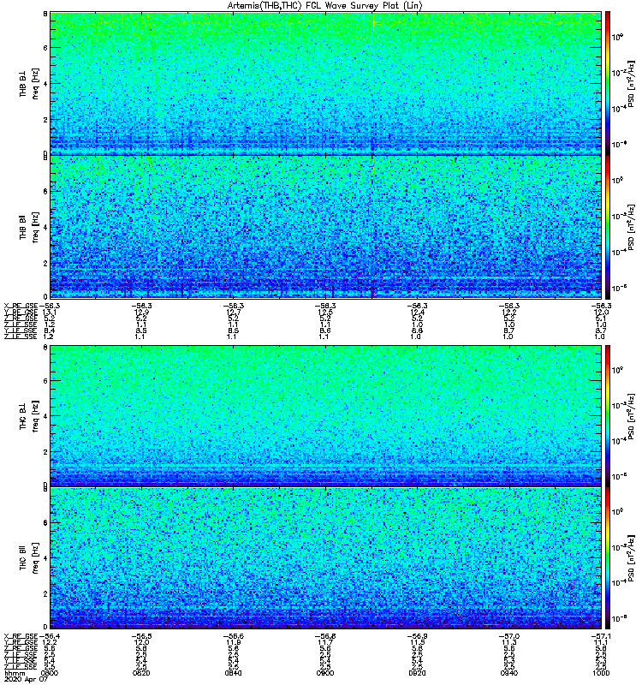
Task: Click the "12.7" Y position value under the THB panels
Action: (233, 312)
